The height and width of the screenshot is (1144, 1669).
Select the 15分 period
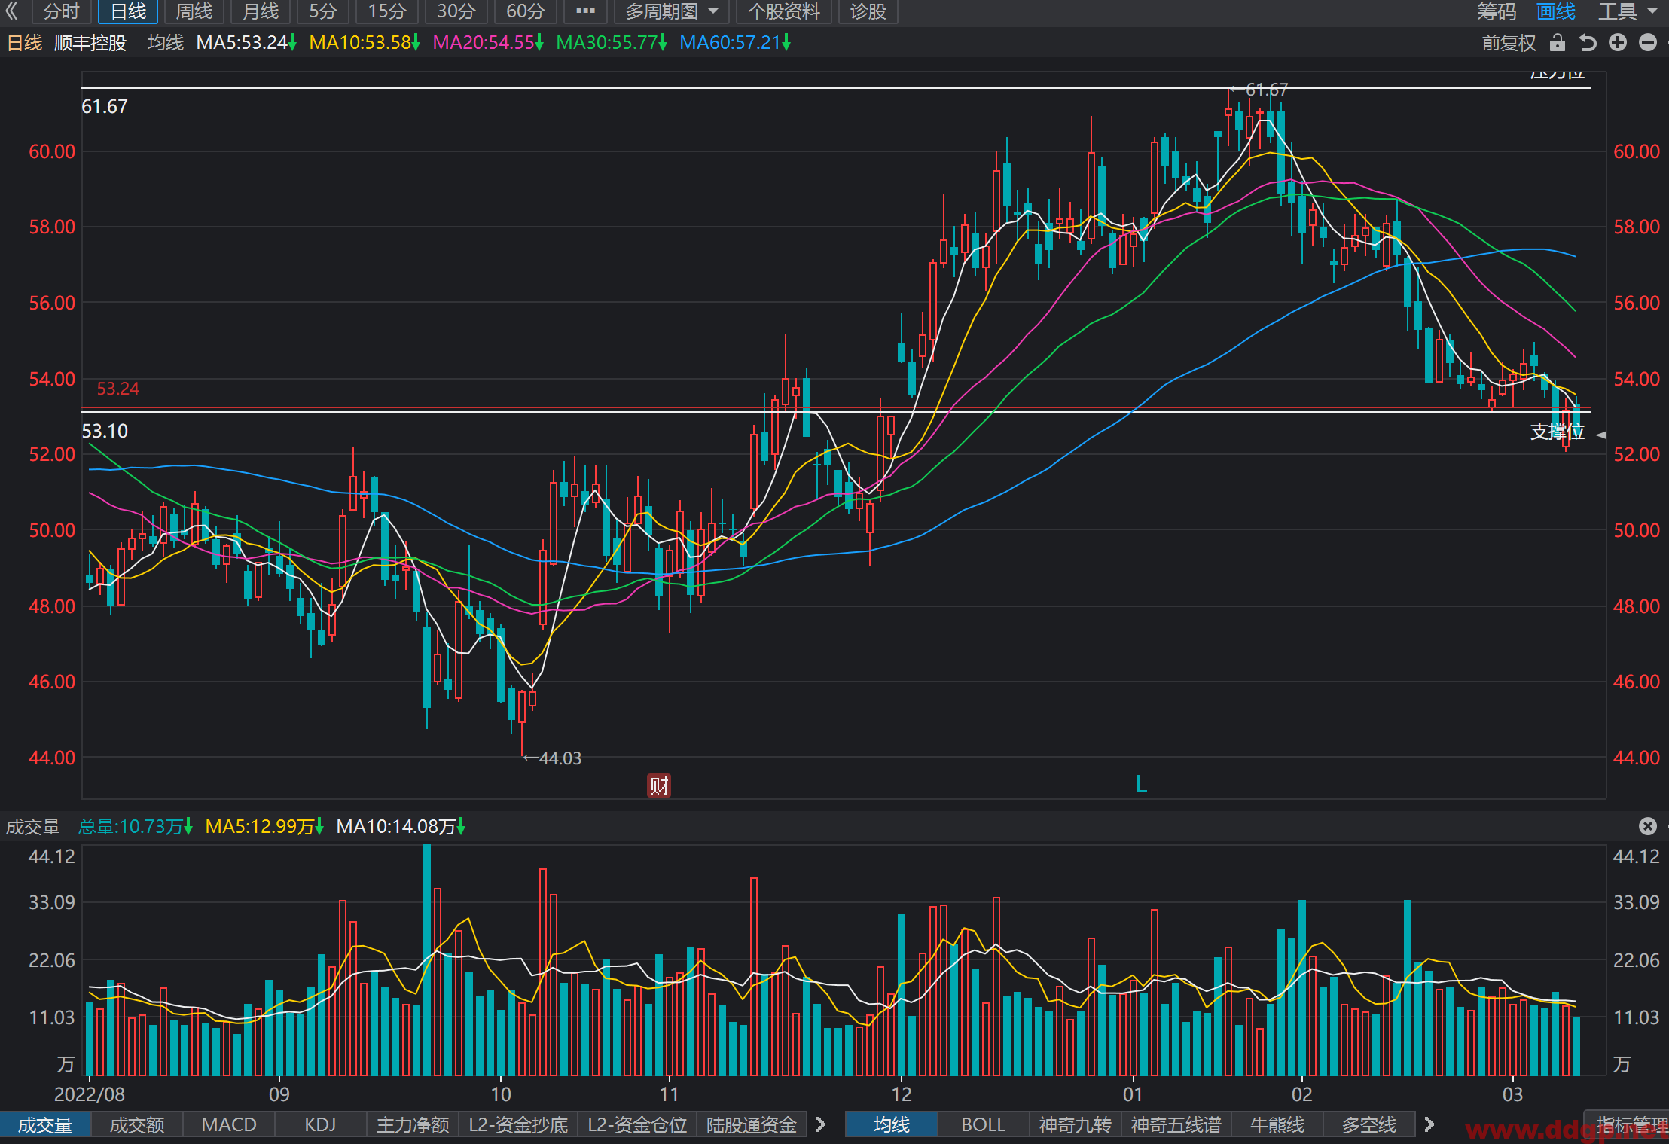(386, 11)
